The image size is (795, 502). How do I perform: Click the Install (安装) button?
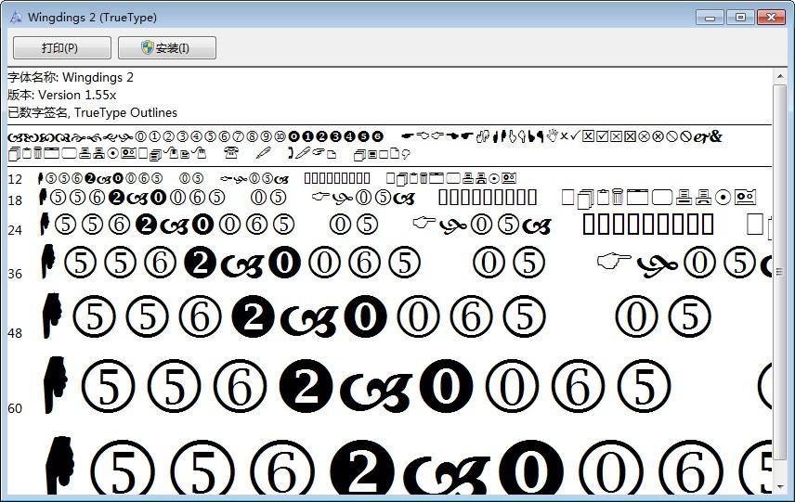coord(167,48)
